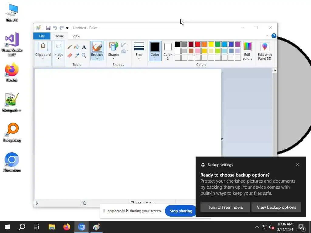Select Color 1 foreground slot

pyautogui.click(x=155, y=51)
